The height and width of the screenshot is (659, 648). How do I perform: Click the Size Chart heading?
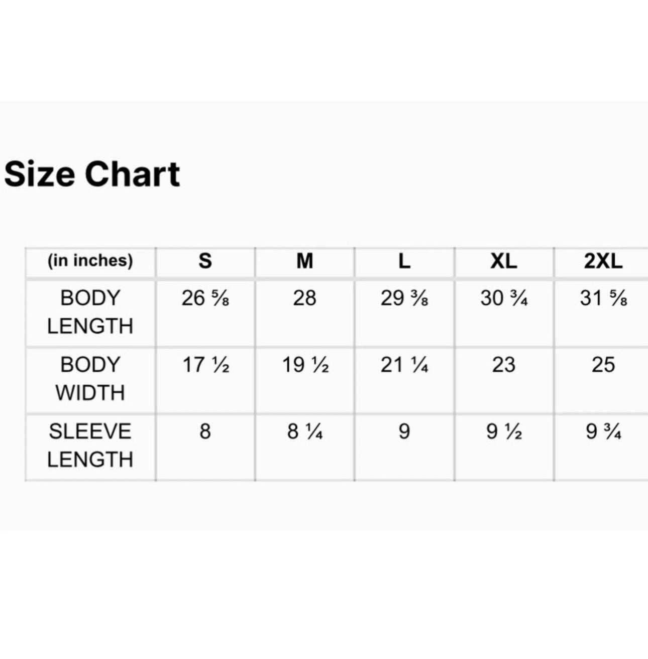point(92,174)
